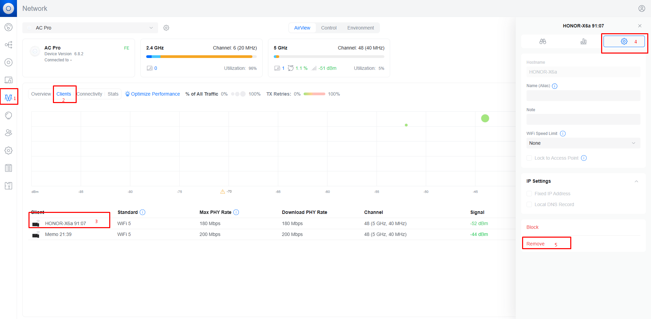This screenshot has width=651, height=319.
Task: Click the Name (Alias) input field
Action: (583, 96)
